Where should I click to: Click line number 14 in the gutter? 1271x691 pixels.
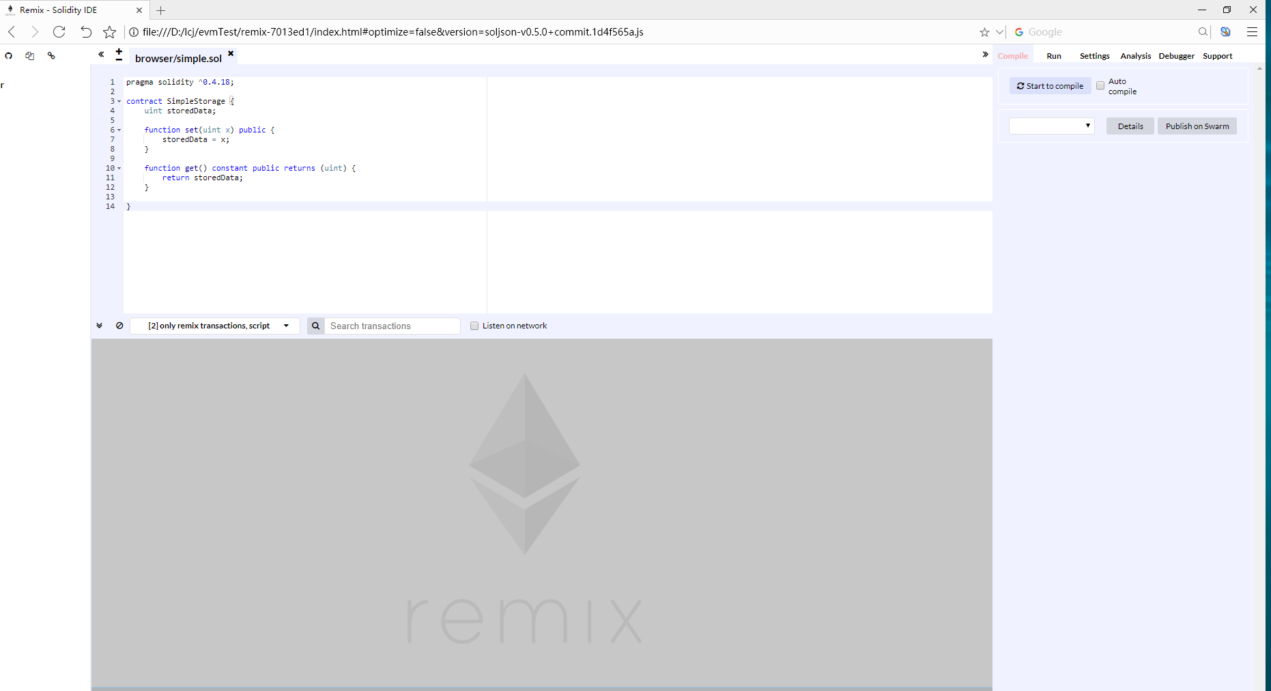point(110,206)
